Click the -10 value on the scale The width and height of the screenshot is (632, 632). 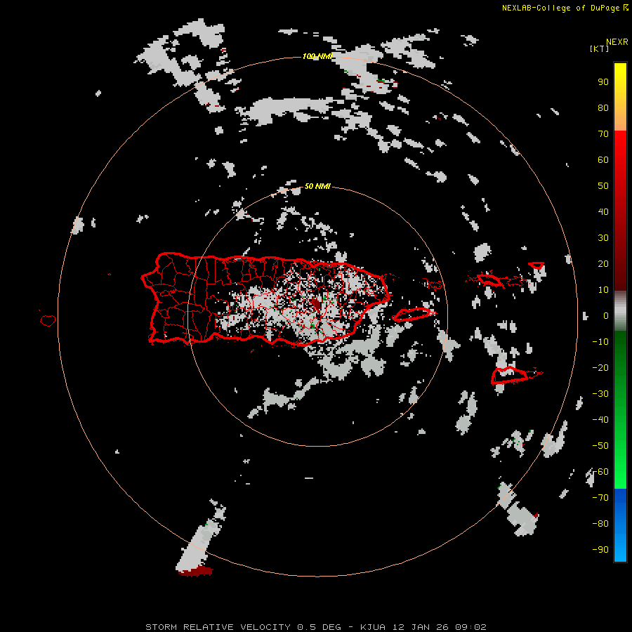click(600, 342)
